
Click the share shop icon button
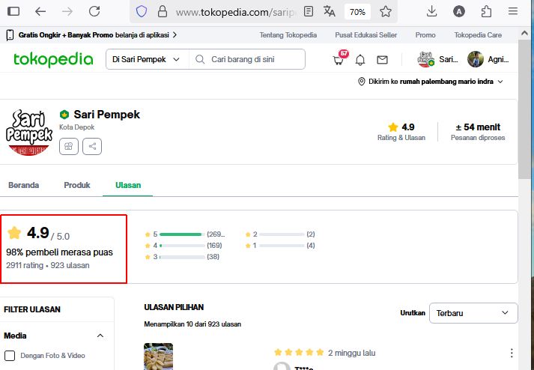[x=92, y=147]
